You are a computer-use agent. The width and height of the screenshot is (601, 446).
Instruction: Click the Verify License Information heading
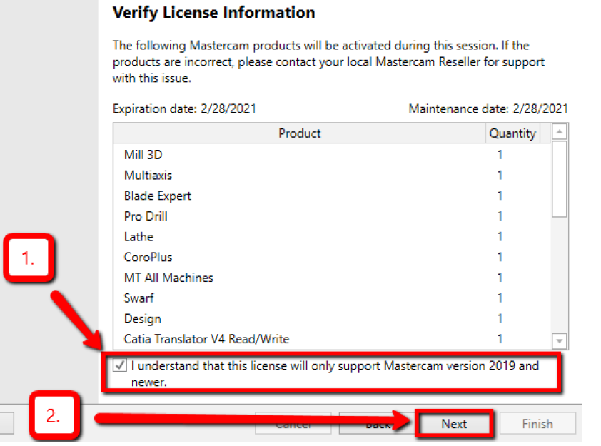click(x=214, y=12)
